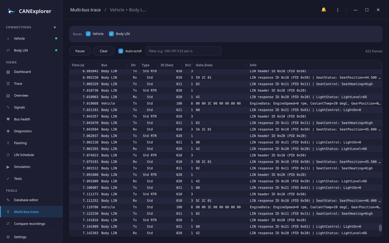This screenshot has width=389, height=243.
Task: Click the Bus health heart icon
Action: [8, 119]
